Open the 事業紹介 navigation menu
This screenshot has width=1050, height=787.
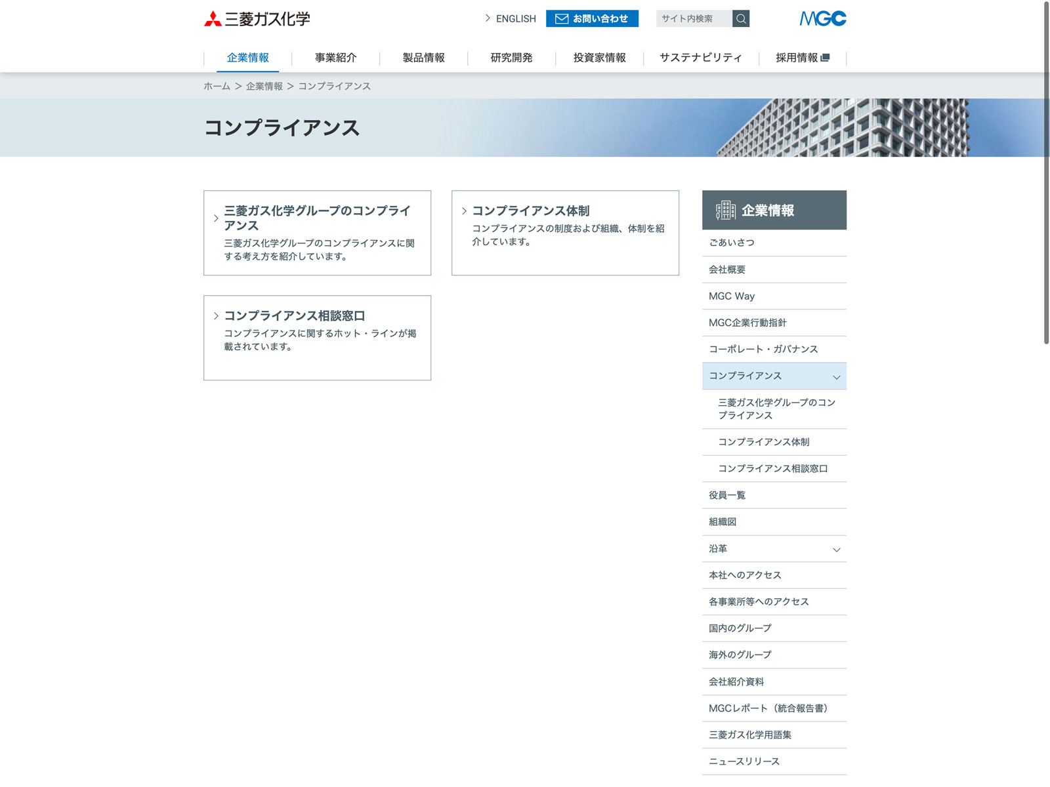tap(335, 58)
